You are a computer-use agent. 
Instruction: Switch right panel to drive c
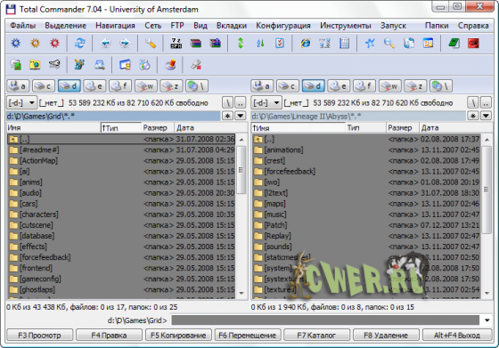(287, 85)
